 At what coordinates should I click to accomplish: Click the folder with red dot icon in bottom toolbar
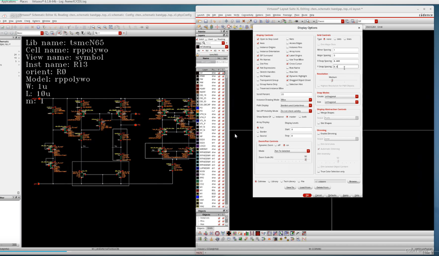[240, 233]
